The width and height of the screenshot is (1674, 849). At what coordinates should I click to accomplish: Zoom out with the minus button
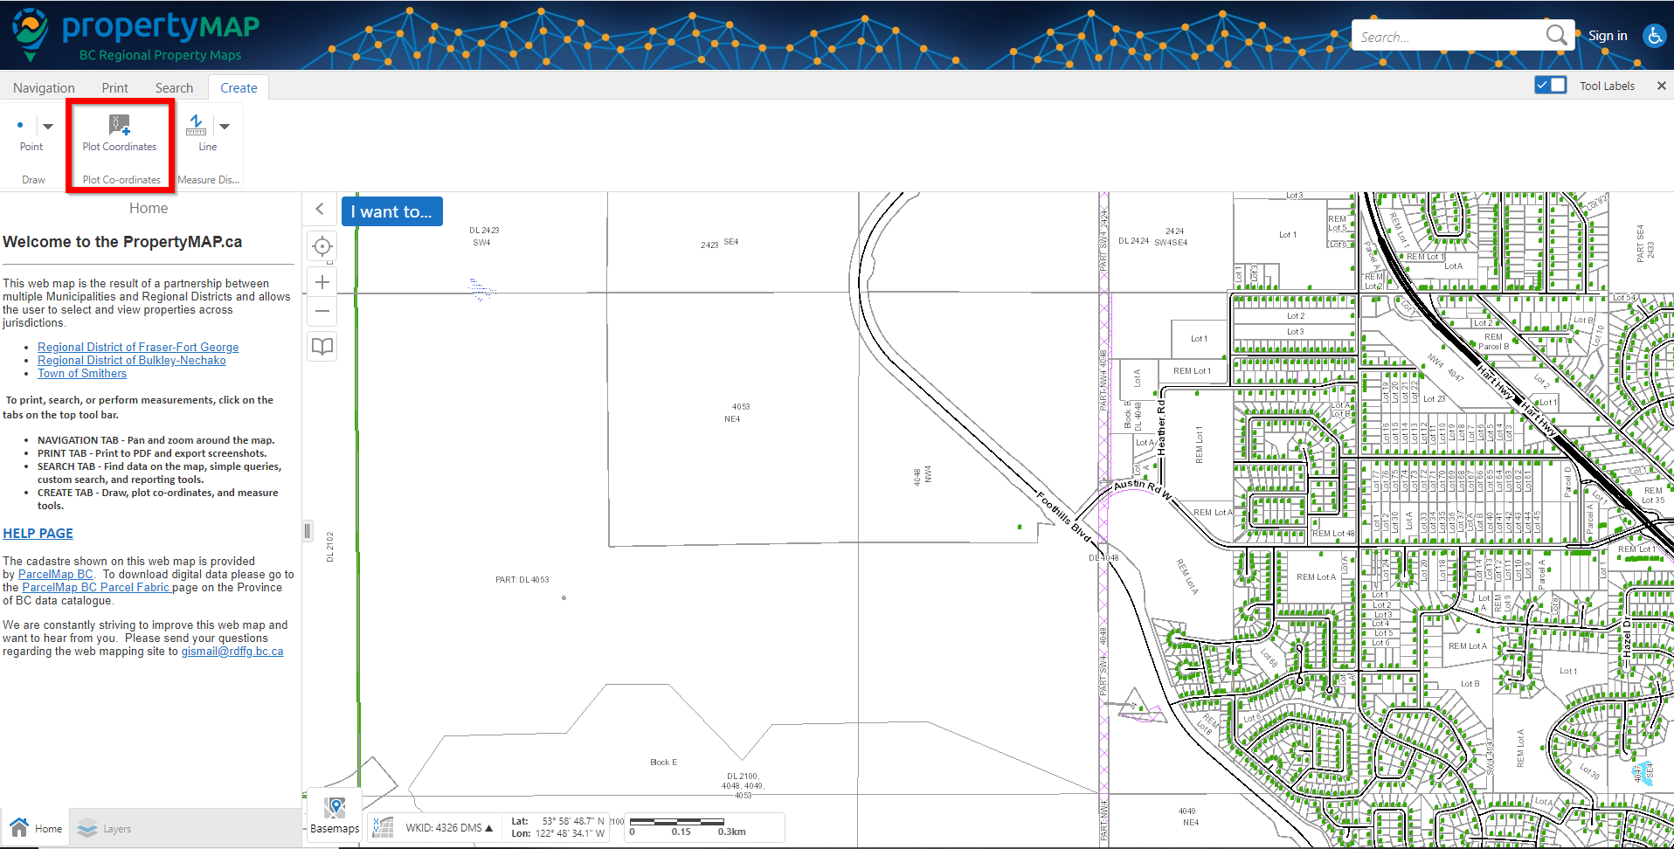click(x=322, y=311)
